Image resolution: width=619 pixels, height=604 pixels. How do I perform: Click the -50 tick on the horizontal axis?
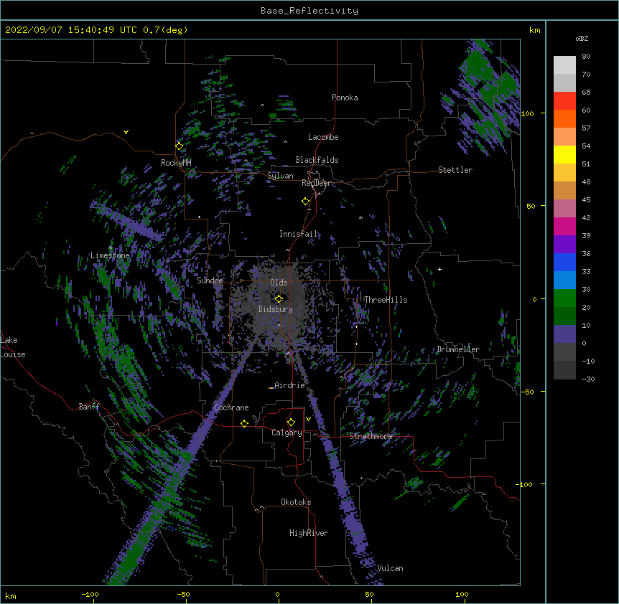[x=183, y=594]
